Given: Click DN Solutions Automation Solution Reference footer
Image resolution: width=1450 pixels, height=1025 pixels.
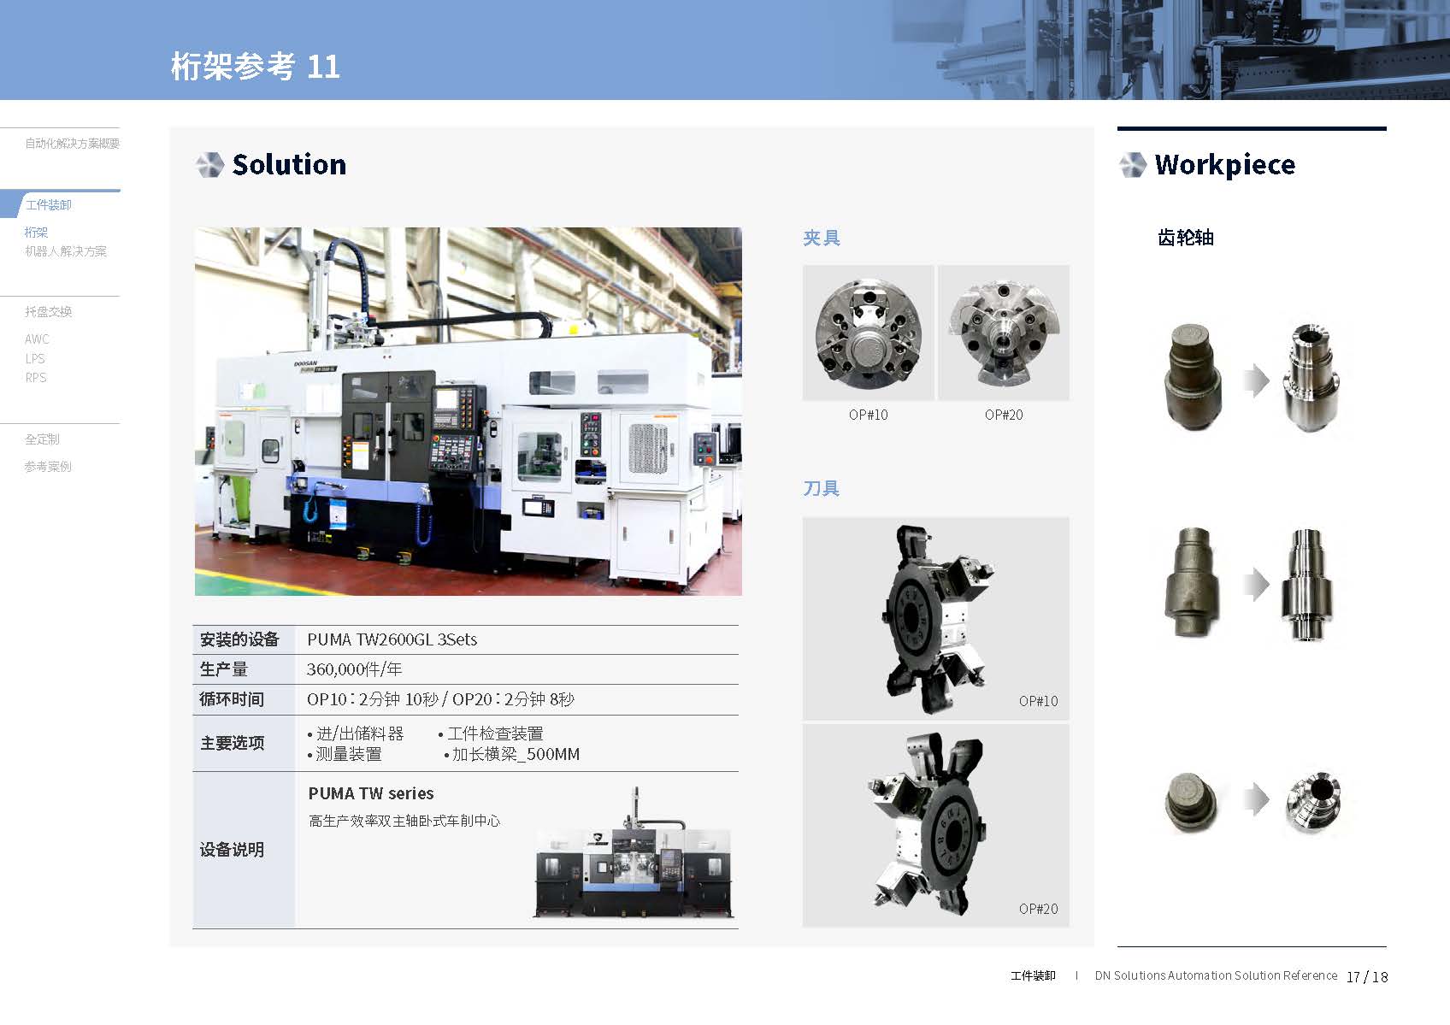Looking at the screenshot, I should click(x=1216, y=975).
